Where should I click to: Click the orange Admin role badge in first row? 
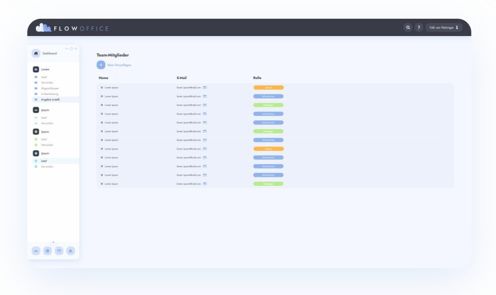268,88
